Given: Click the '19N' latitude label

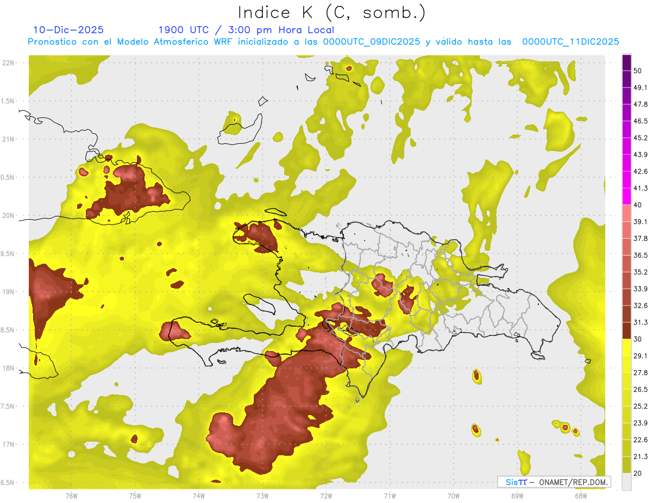Looking at the screenshot, I should pos(9,292).
